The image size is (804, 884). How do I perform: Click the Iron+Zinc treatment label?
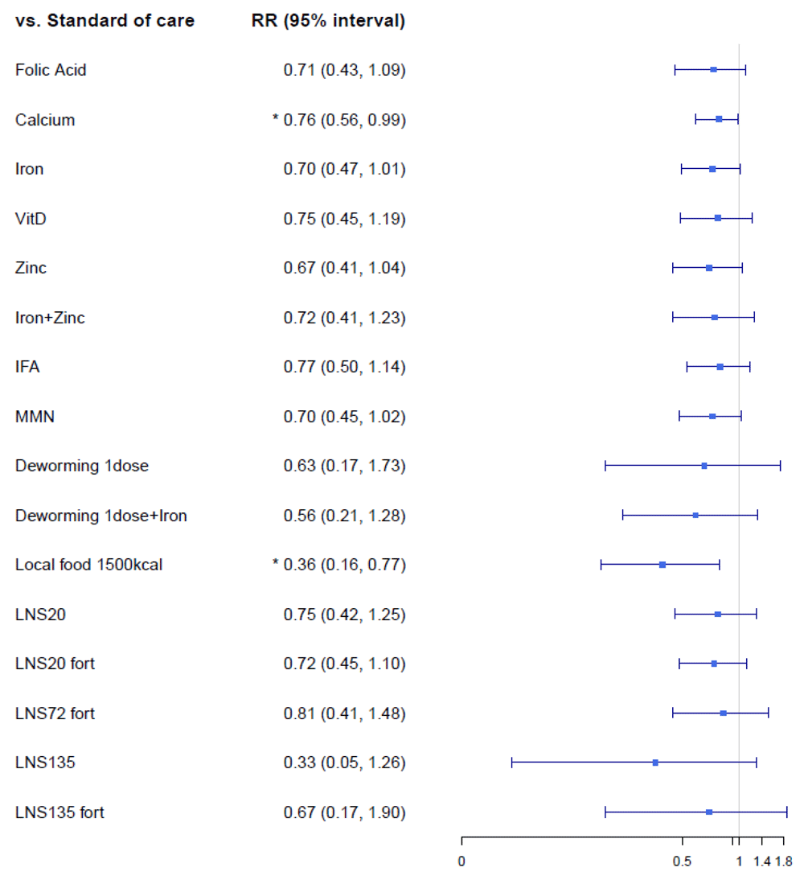(50, 318)
